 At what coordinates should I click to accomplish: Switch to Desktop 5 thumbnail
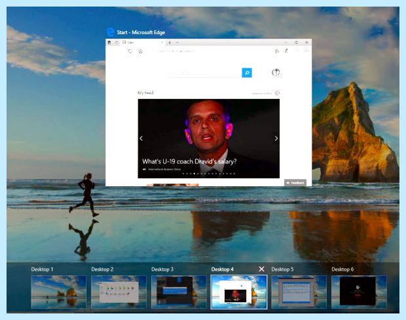(x=299, y=292)
